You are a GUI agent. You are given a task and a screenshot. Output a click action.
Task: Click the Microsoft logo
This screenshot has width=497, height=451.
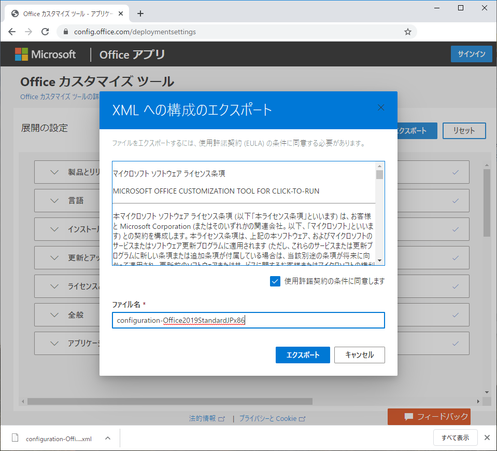[x=45, y=54]
